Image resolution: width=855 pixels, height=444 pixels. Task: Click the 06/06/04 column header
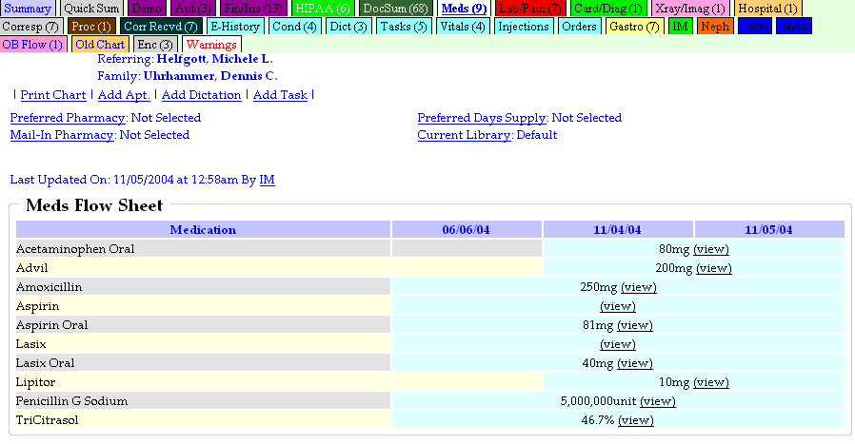point(467,230)
